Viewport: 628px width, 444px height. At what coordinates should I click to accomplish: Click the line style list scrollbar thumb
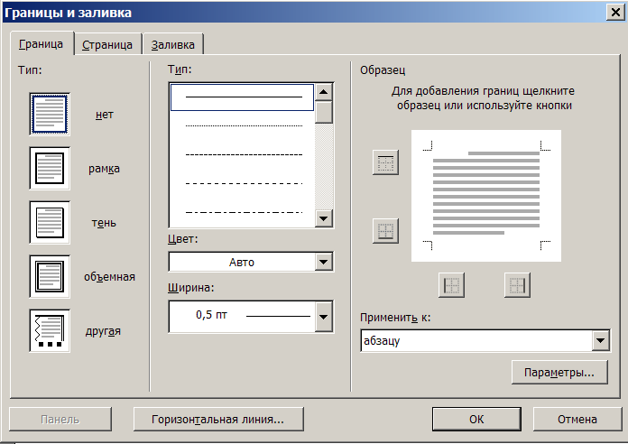[x=324, y=112]
